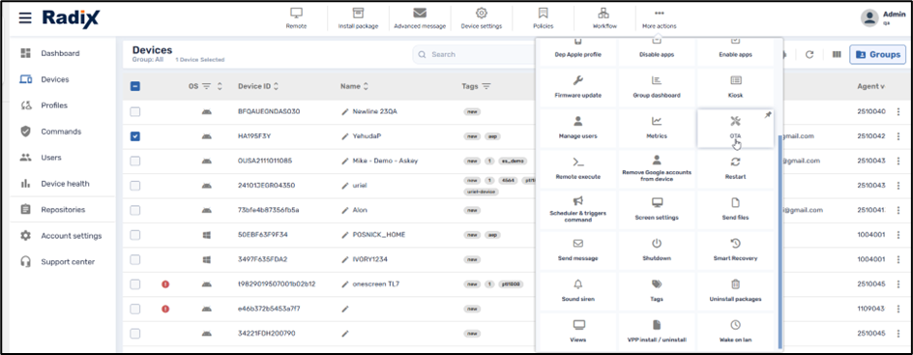Open the Tags column filter
913x355 pixels.
[486, 86]
